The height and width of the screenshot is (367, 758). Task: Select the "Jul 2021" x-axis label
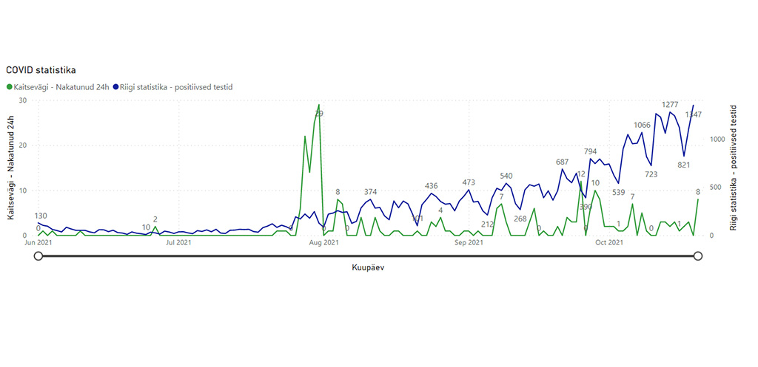pyautogui.click(x=179, y=241)
